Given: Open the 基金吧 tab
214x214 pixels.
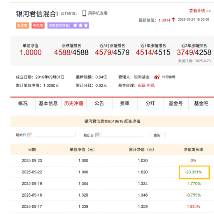Looking at the screenshot, I should [x=201, y=103].
